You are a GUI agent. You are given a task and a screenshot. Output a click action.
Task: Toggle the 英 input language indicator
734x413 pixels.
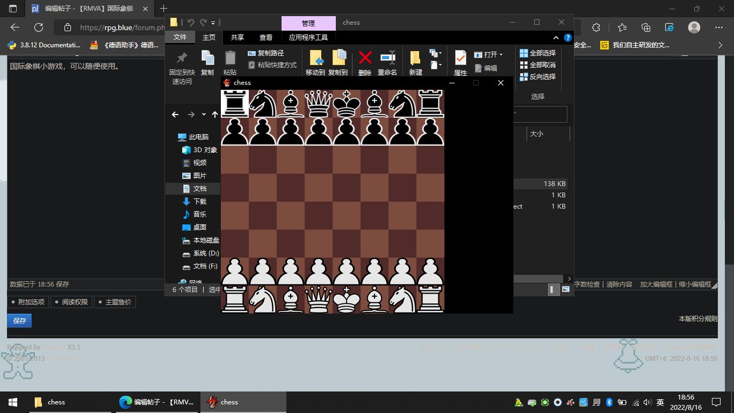[x=660, y=402]
